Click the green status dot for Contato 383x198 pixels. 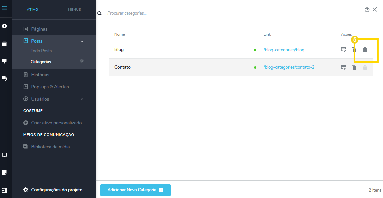coord(255,67)
